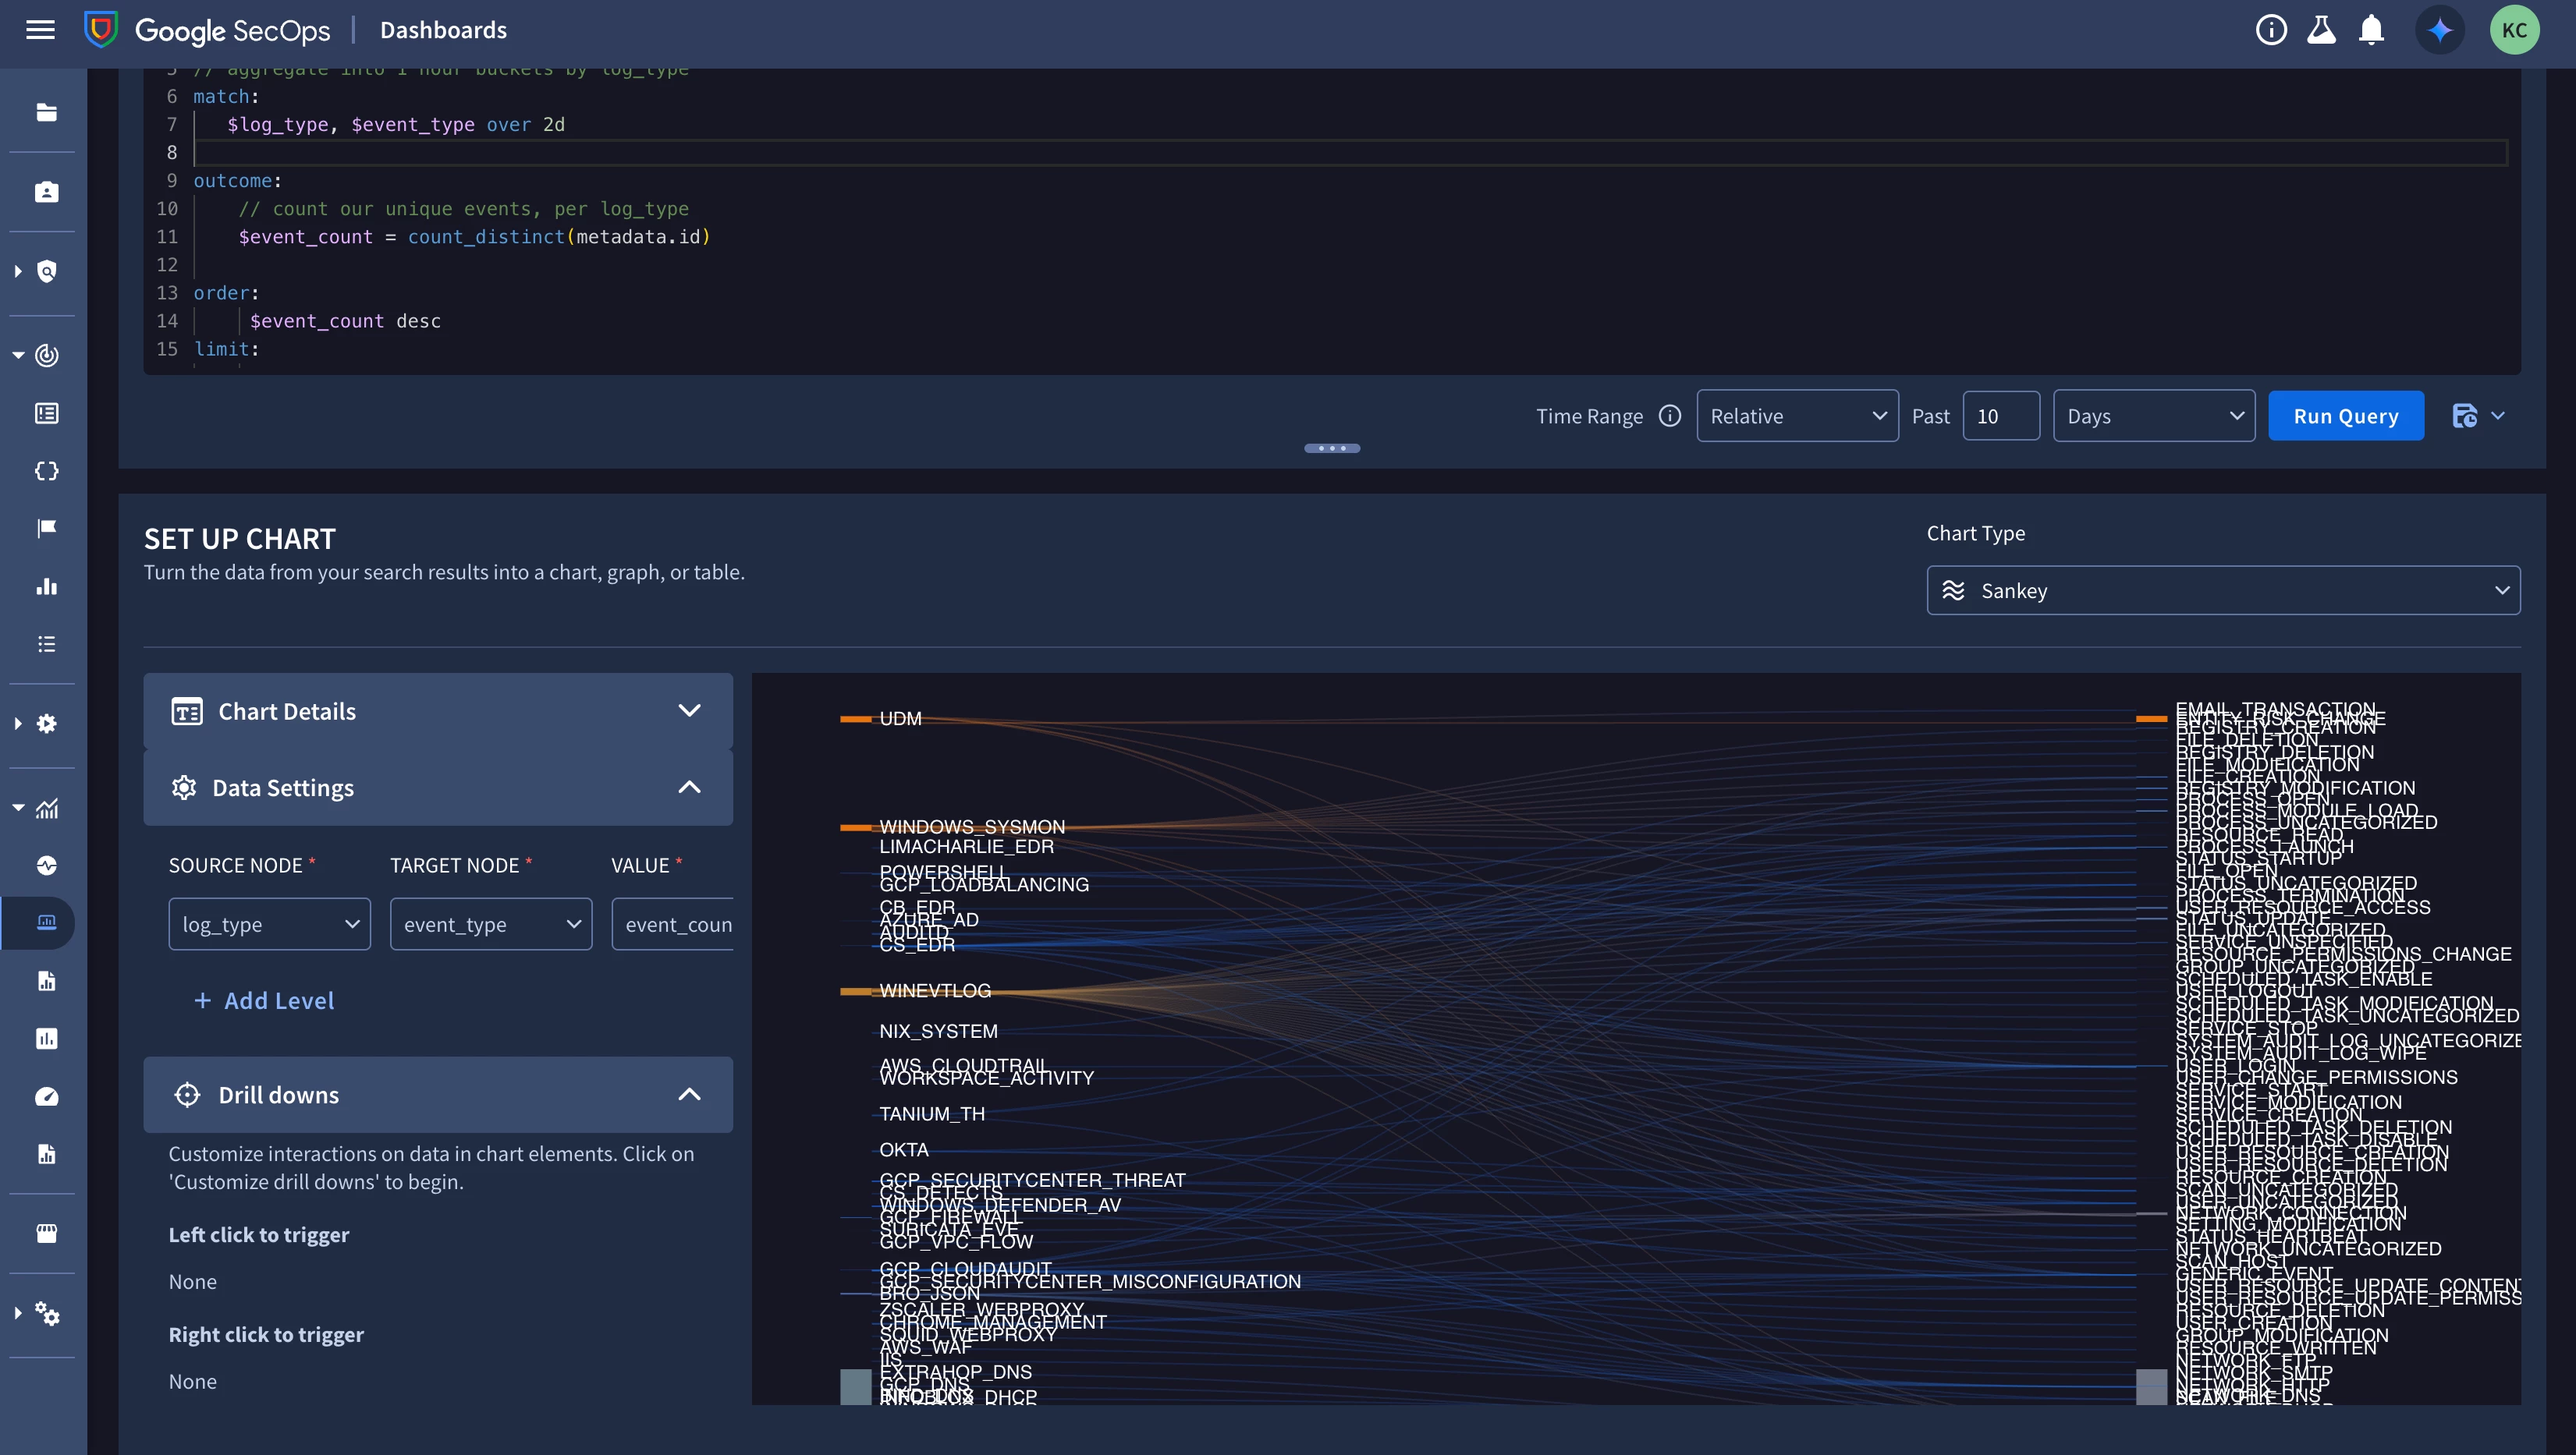Open the KC user account avatar
Screen dimensions: 2576x1455
point(2514,30)
